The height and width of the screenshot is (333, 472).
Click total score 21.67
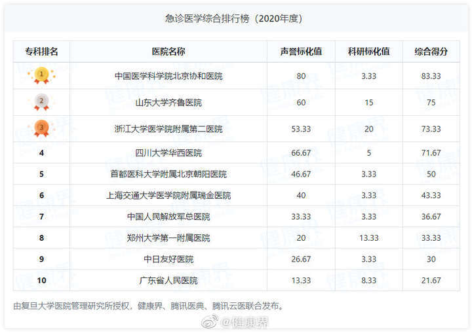point(431,281)
